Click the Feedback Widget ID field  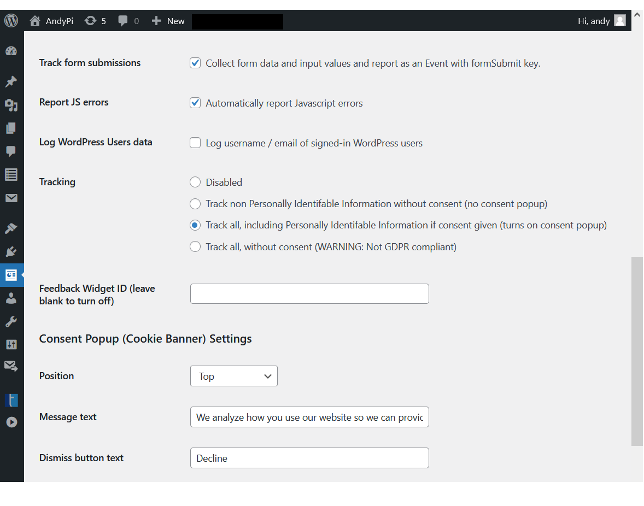click(309, 294)
